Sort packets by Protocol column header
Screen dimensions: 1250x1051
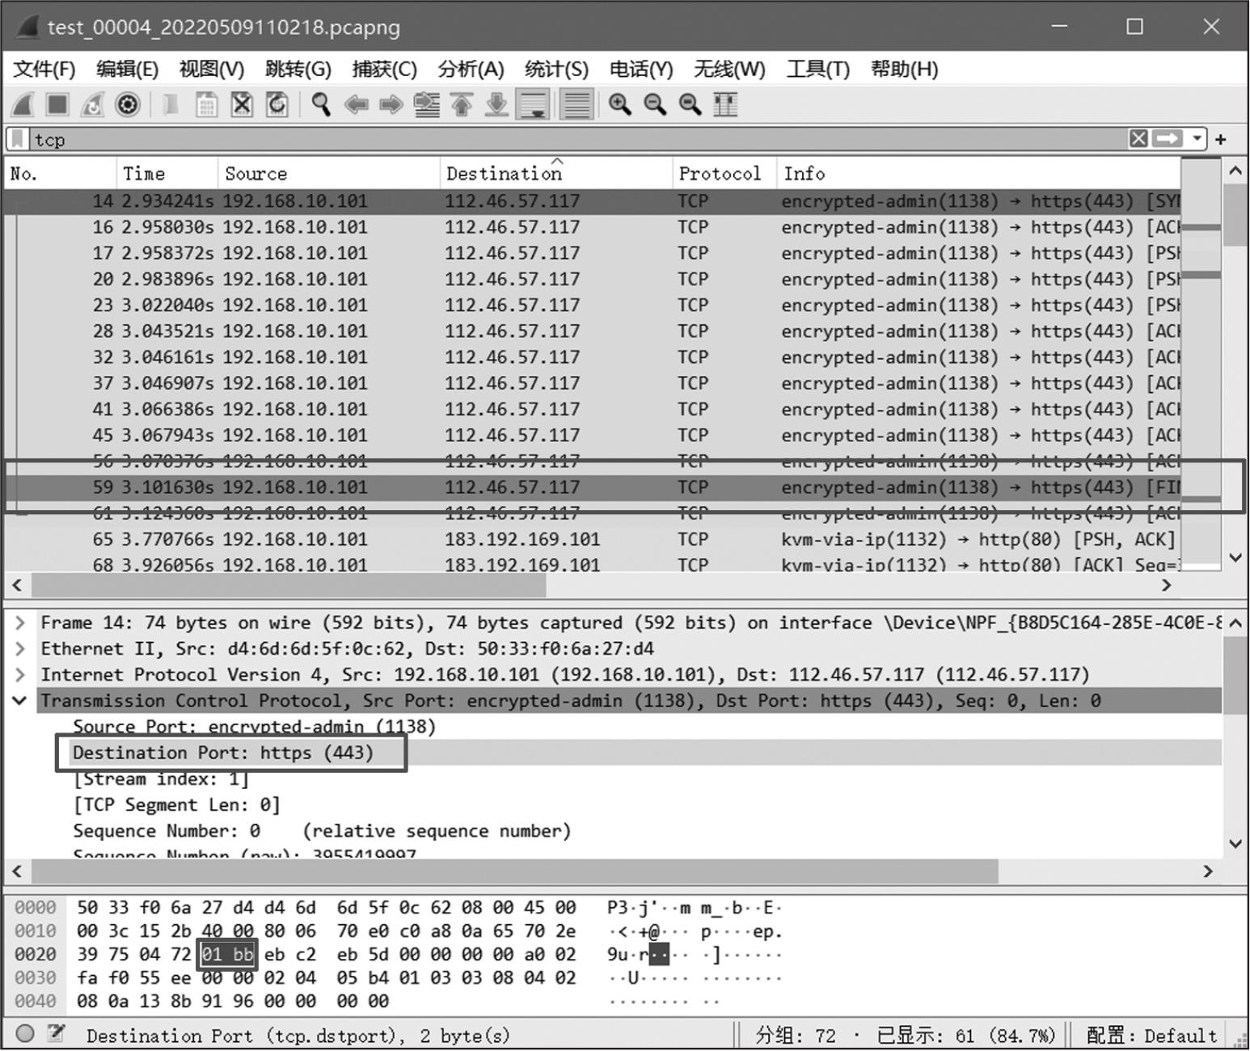[x=719, y=174]
